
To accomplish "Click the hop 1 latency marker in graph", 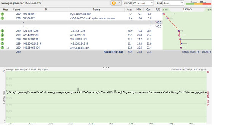I will [x=164, y=14].
